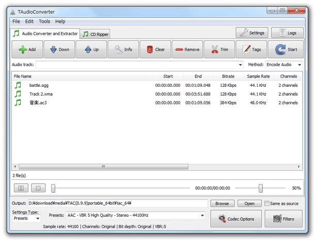Click the 00:00:00/00:00:00 time display
Screen dimensions: 316x242
tap(212, 188)
